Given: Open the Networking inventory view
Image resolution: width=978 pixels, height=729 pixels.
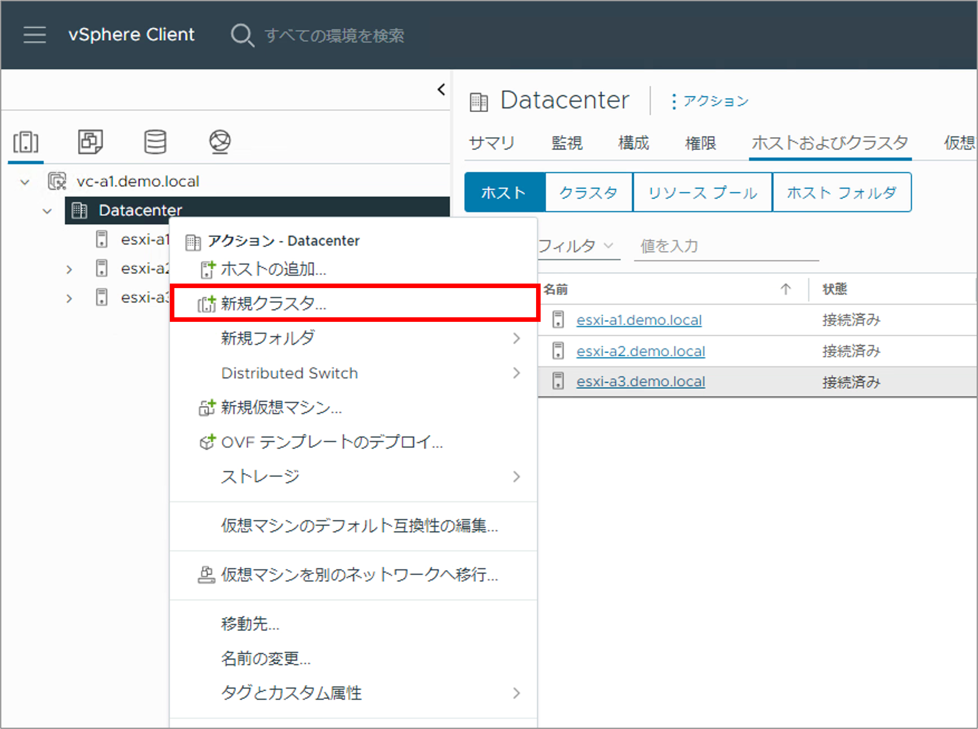Looking at the screenshot, I should pos(220,142).
